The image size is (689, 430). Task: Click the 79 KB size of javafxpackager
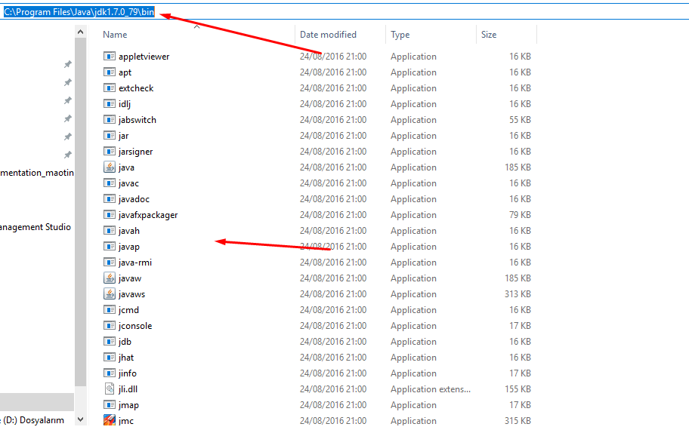[521, 214]
